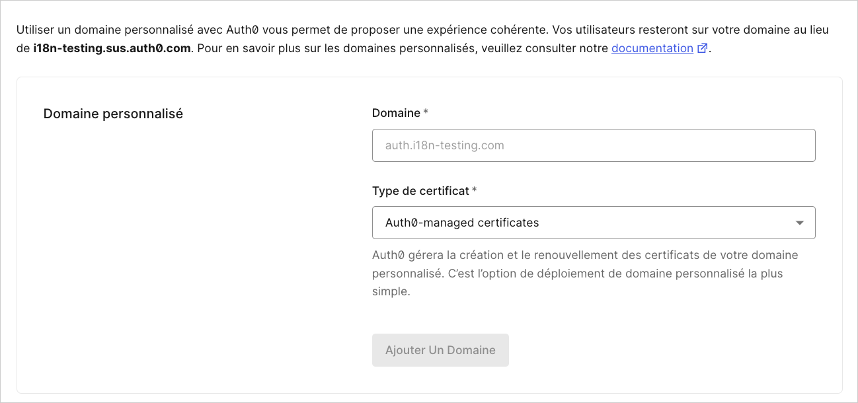Click the required-field asterisk icon beside Domaine
Image resolution: width=858 pixels, height=403 pixels.
pyautogui.click(x=426, y=112)
